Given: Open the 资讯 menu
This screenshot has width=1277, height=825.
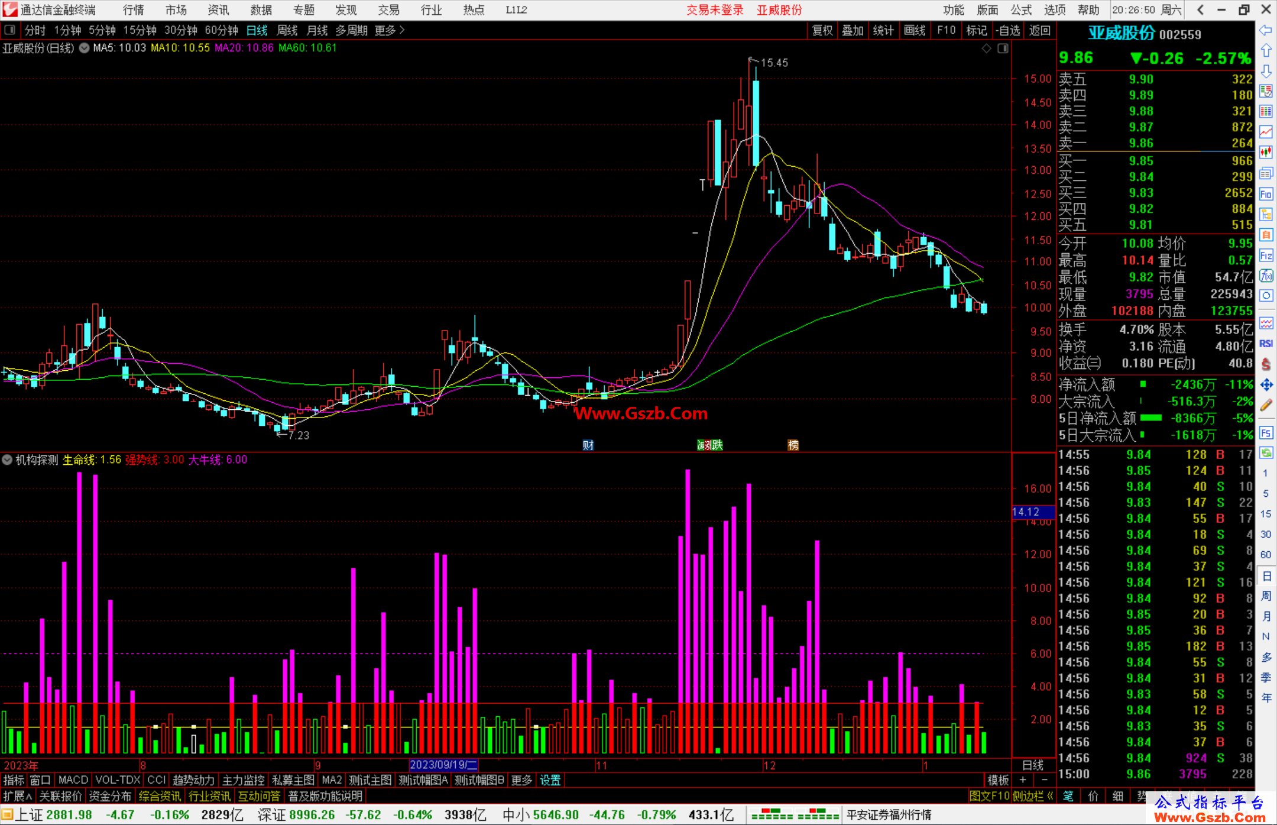Looking at the screenshot, I should [x=218, y=10].
